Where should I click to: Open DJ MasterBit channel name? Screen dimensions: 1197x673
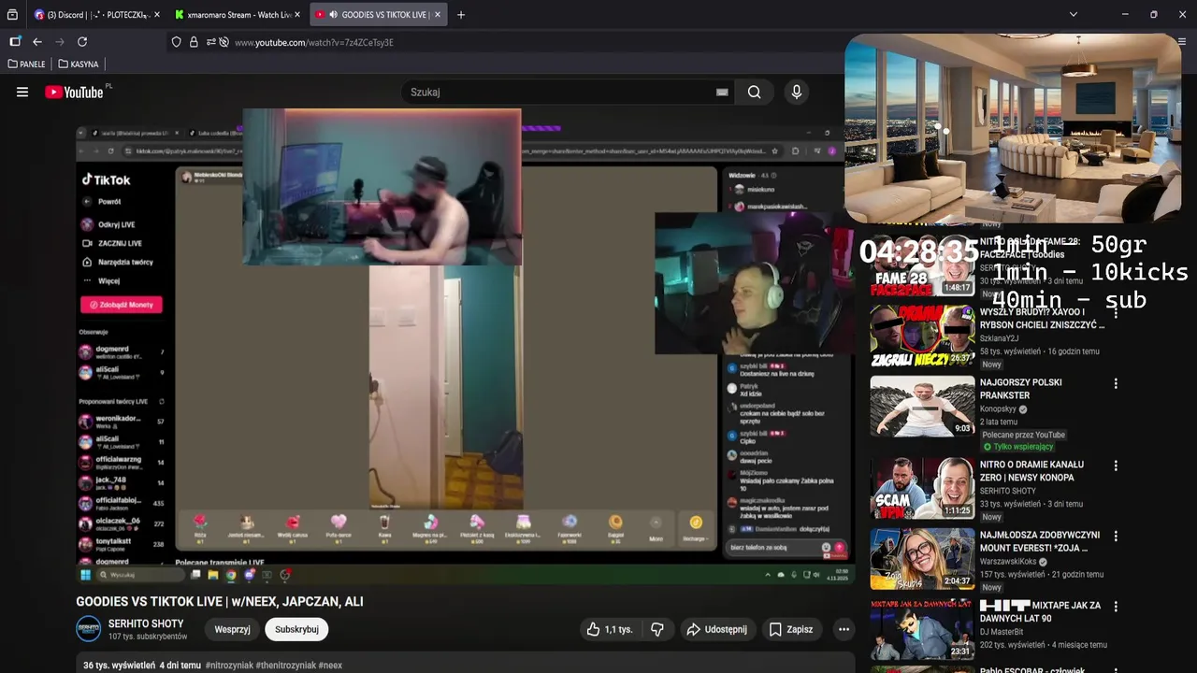point(1002,632)
